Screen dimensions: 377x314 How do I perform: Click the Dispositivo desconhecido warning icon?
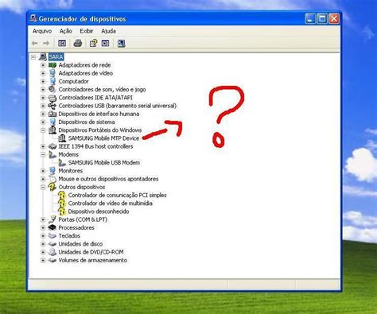(62, 211)
